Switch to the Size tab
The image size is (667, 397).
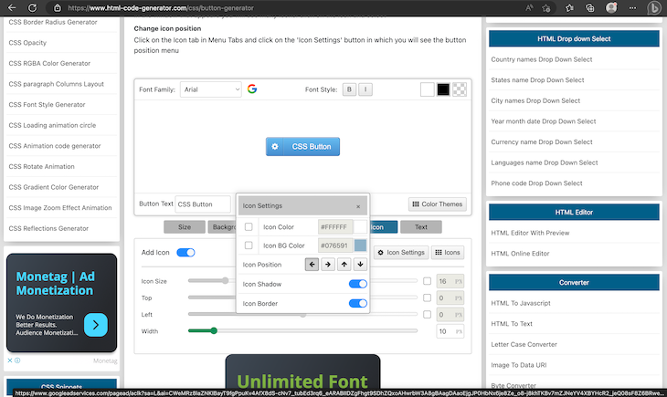pos(185,226)
